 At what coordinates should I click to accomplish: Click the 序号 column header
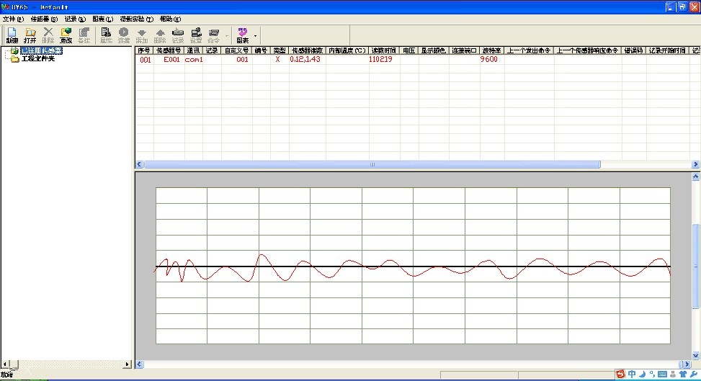click(x=144, y=50)
